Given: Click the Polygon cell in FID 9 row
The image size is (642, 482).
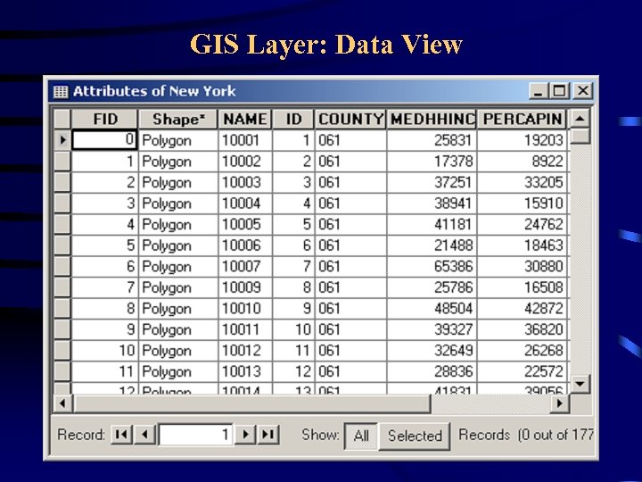Looking at the screenshot, I should pyautogui.click(x=178, y=329).
